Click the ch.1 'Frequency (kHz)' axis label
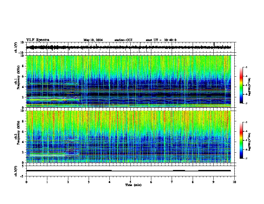 [x=18, y=77]
